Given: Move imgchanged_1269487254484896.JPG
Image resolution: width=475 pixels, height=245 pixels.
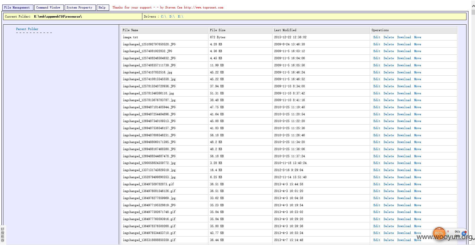Looking at the screenshot, I should 417,114.
